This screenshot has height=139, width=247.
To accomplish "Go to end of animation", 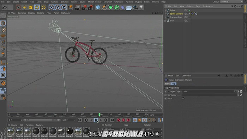I will pos(112,120).
